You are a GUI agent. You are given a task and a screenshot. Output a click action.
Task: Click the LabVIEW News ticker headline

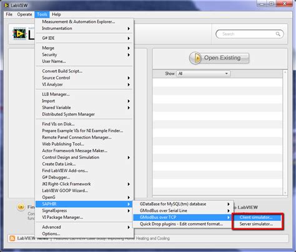point(111,238)
